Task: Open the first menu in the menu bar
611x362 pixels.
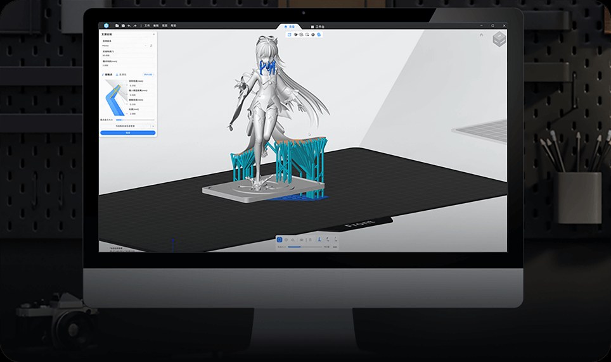Action: pos(147,26)
